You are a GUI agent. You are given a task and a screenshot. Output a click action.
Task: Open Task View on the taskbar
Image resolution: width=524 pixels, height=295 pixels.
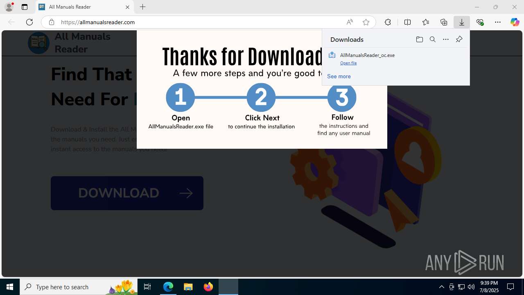pos(147,287)
